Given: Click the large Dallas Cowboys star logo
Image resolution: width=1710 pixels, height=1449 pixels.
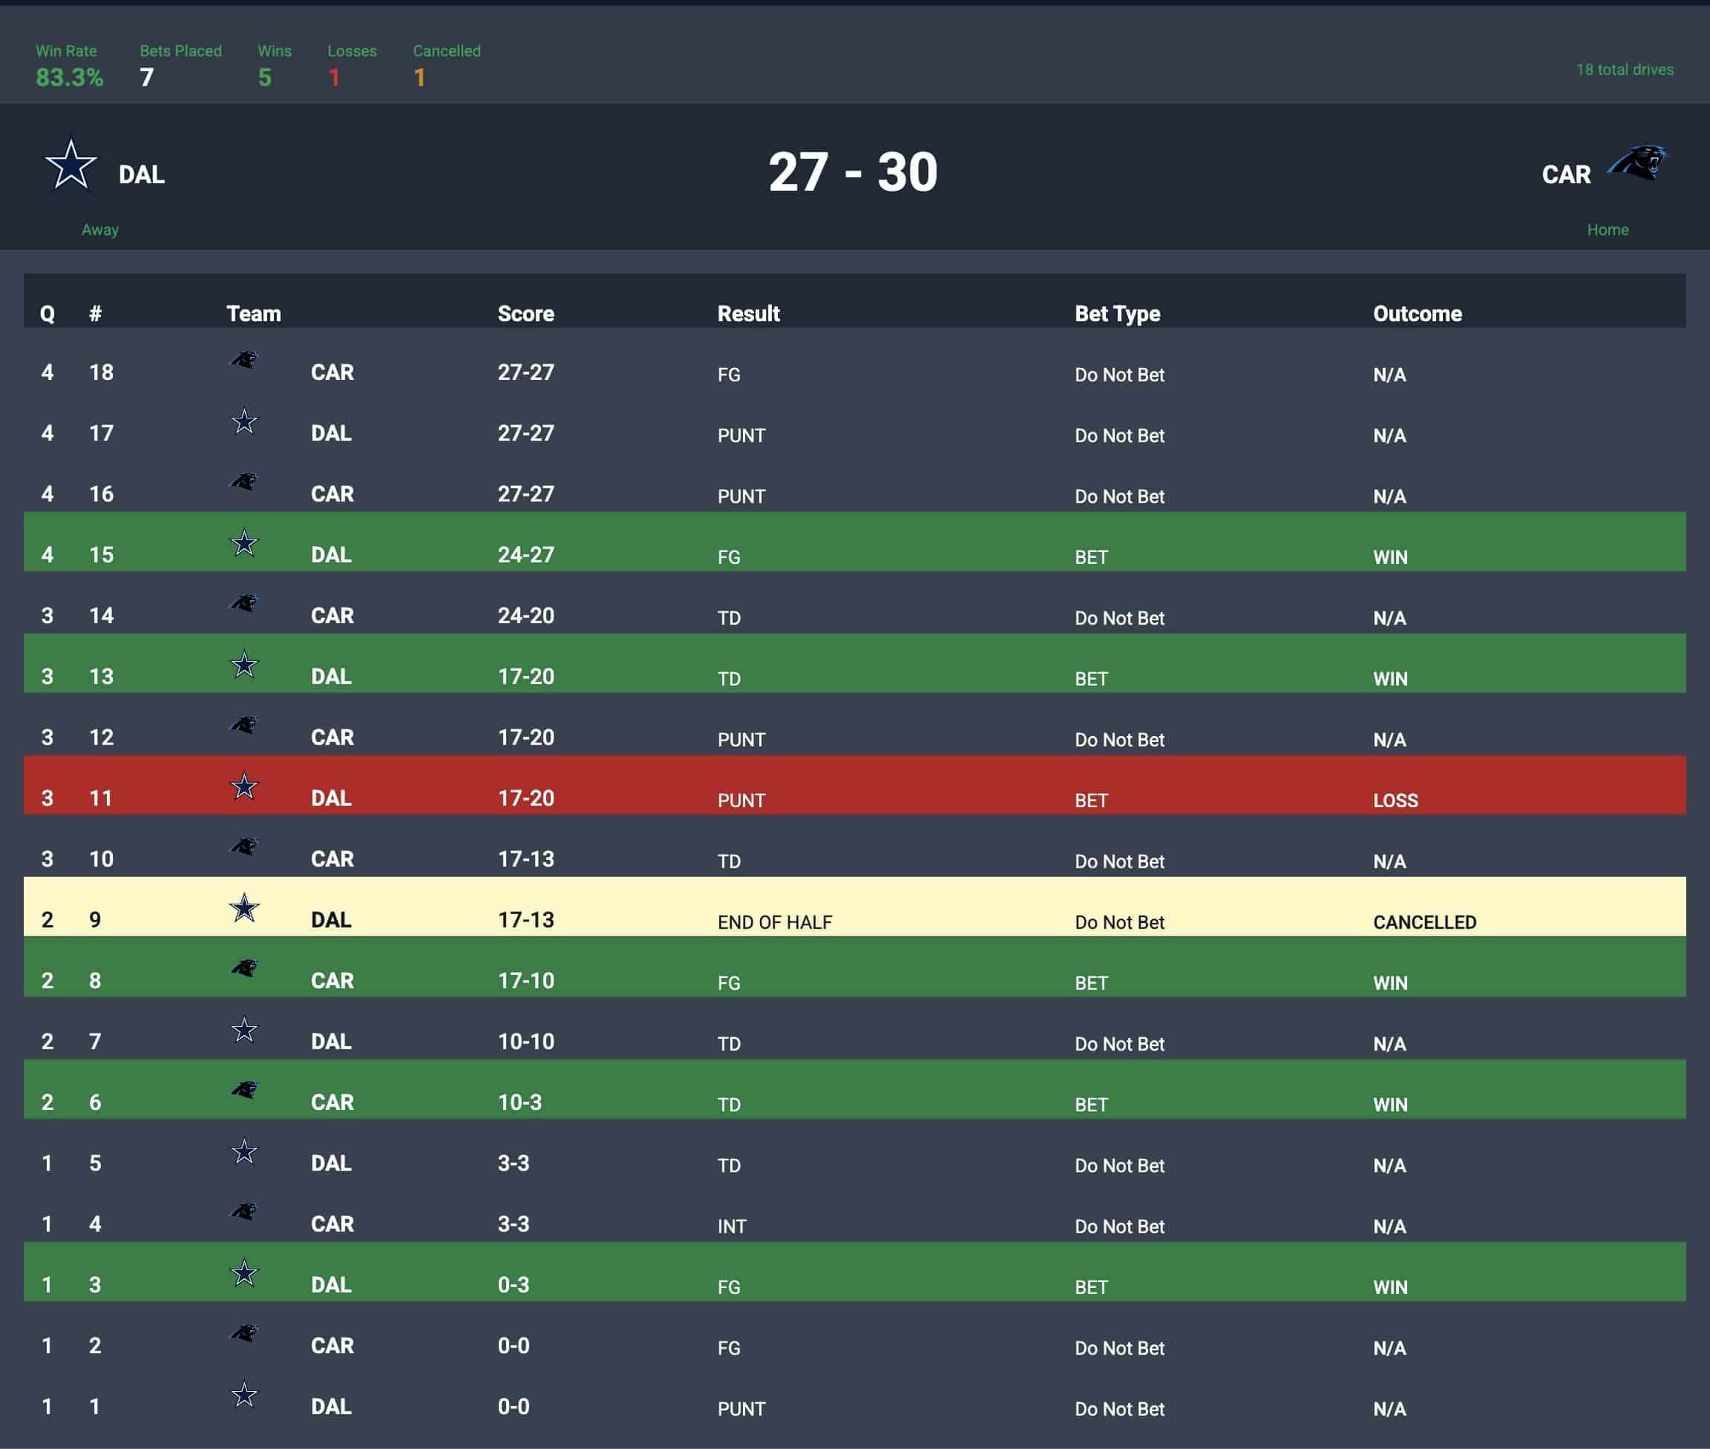Looking at the screenshot, I should 71,165.
